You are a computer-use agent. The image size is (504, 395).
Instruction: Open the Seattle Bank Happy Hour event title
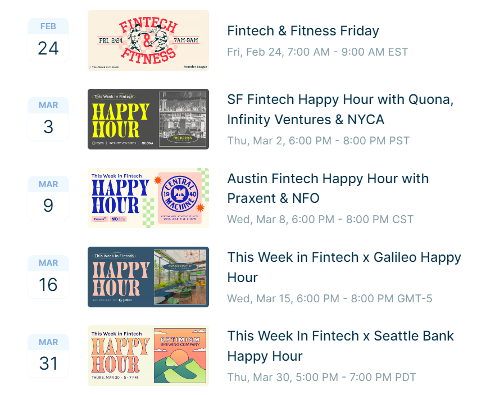[340, 346]
